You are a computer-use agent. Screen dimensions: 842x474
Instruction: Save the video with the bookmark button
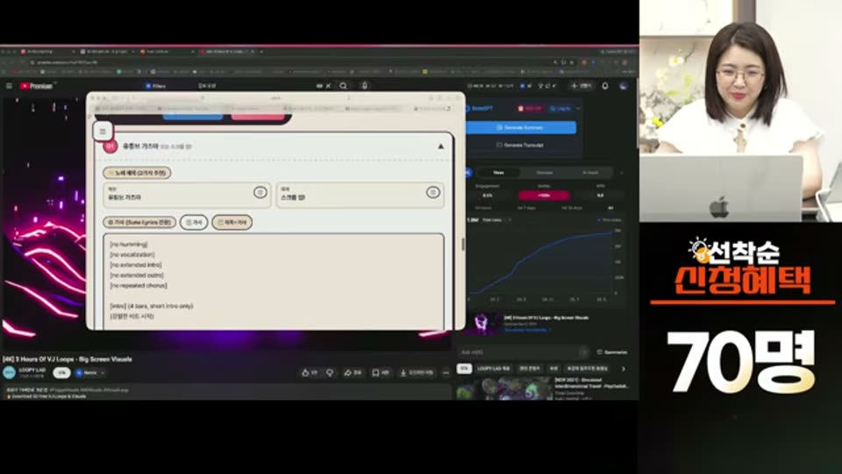click(x=380, y=372)
